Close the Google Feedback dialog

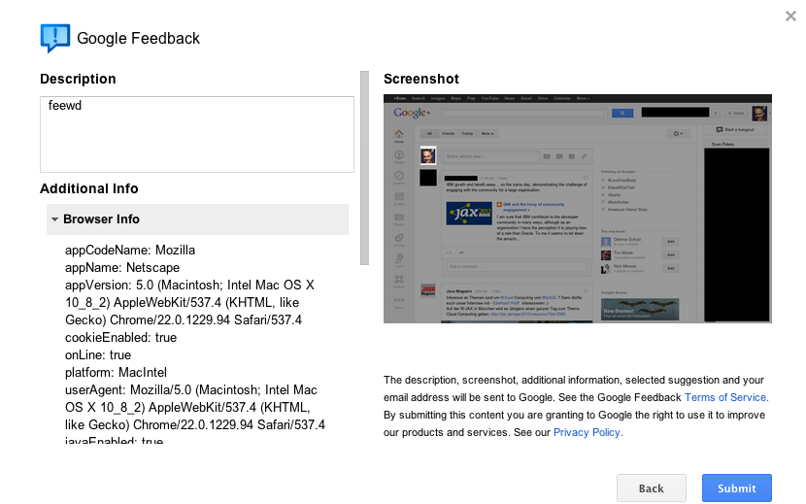point(791,16)
